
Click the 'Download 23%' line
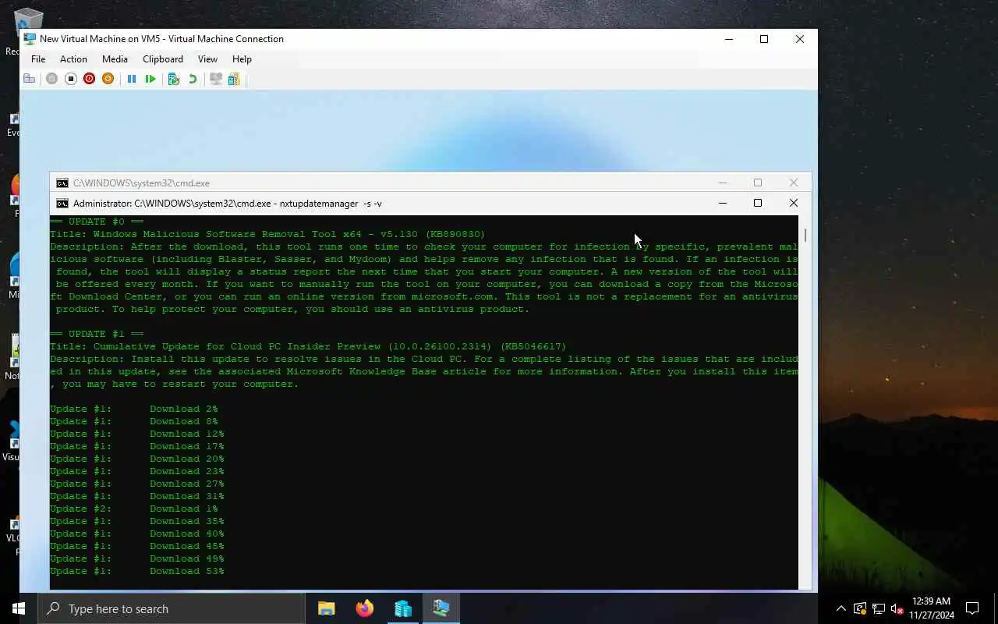[x=137, y=471]
